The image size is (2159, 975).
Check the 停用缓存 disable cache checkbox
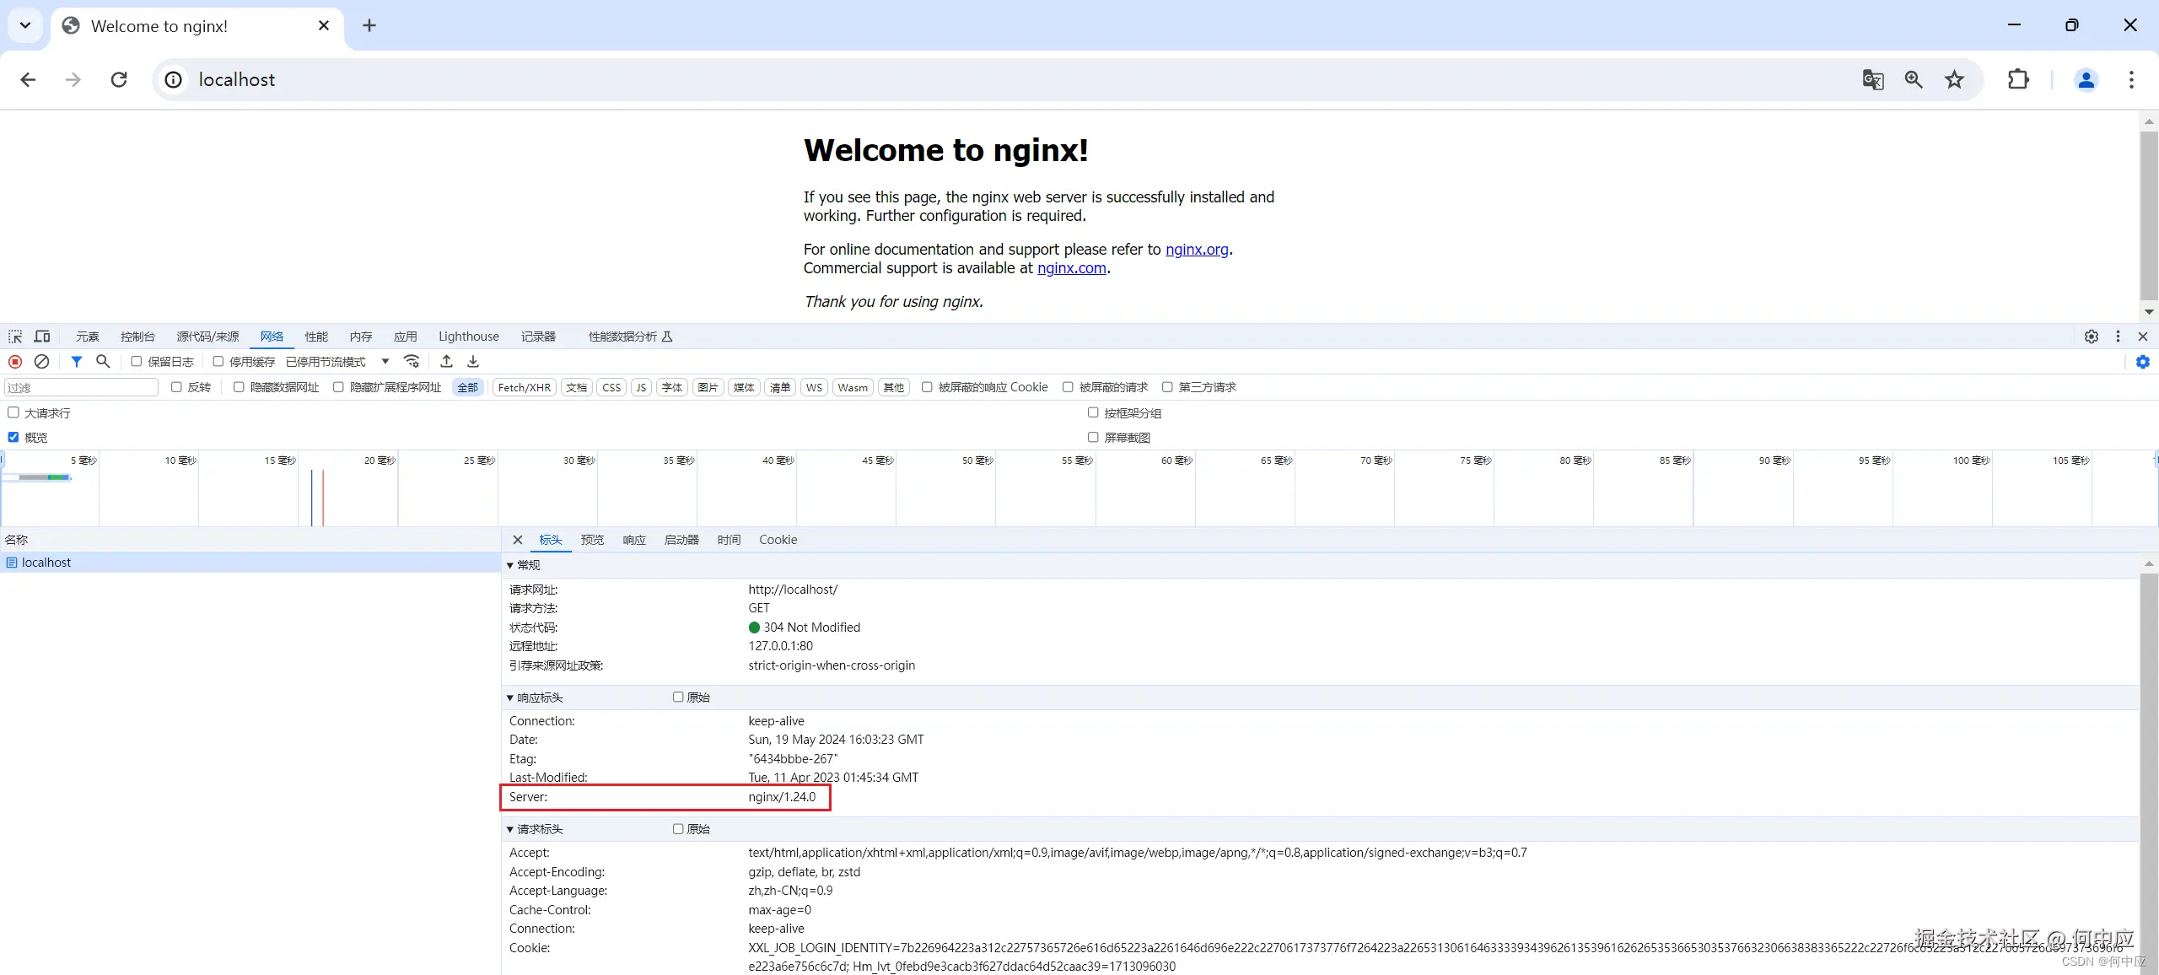218,362
